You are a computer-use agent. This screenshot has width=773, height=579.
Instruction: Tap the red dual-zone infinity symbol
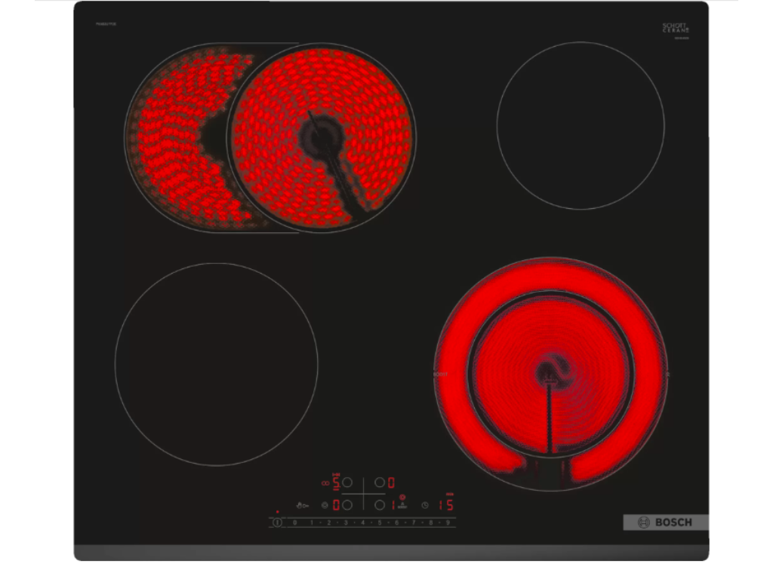click(325, 482)
